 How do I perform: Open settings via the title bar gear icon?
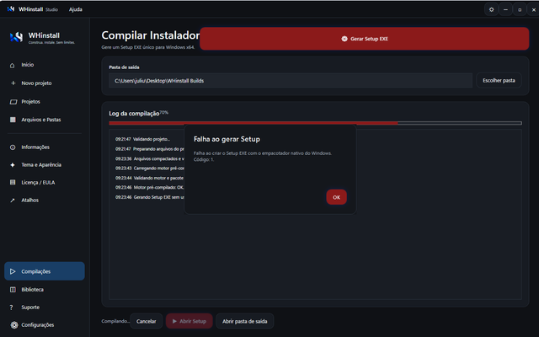491,9
